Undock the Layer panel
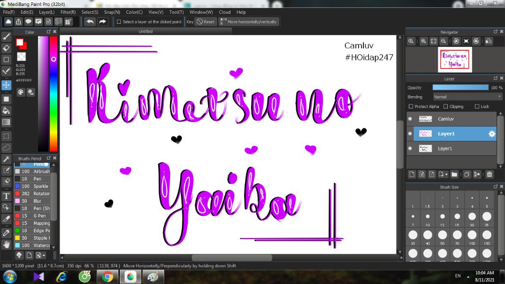This screenshot has height=284, width=505. tap(495, 78)
